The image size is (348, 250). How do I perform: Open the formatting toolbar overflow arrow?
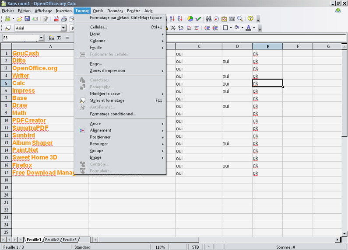point(260,28)
